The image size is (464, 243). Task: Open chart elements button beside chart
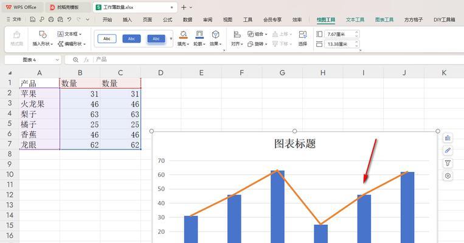448,138
